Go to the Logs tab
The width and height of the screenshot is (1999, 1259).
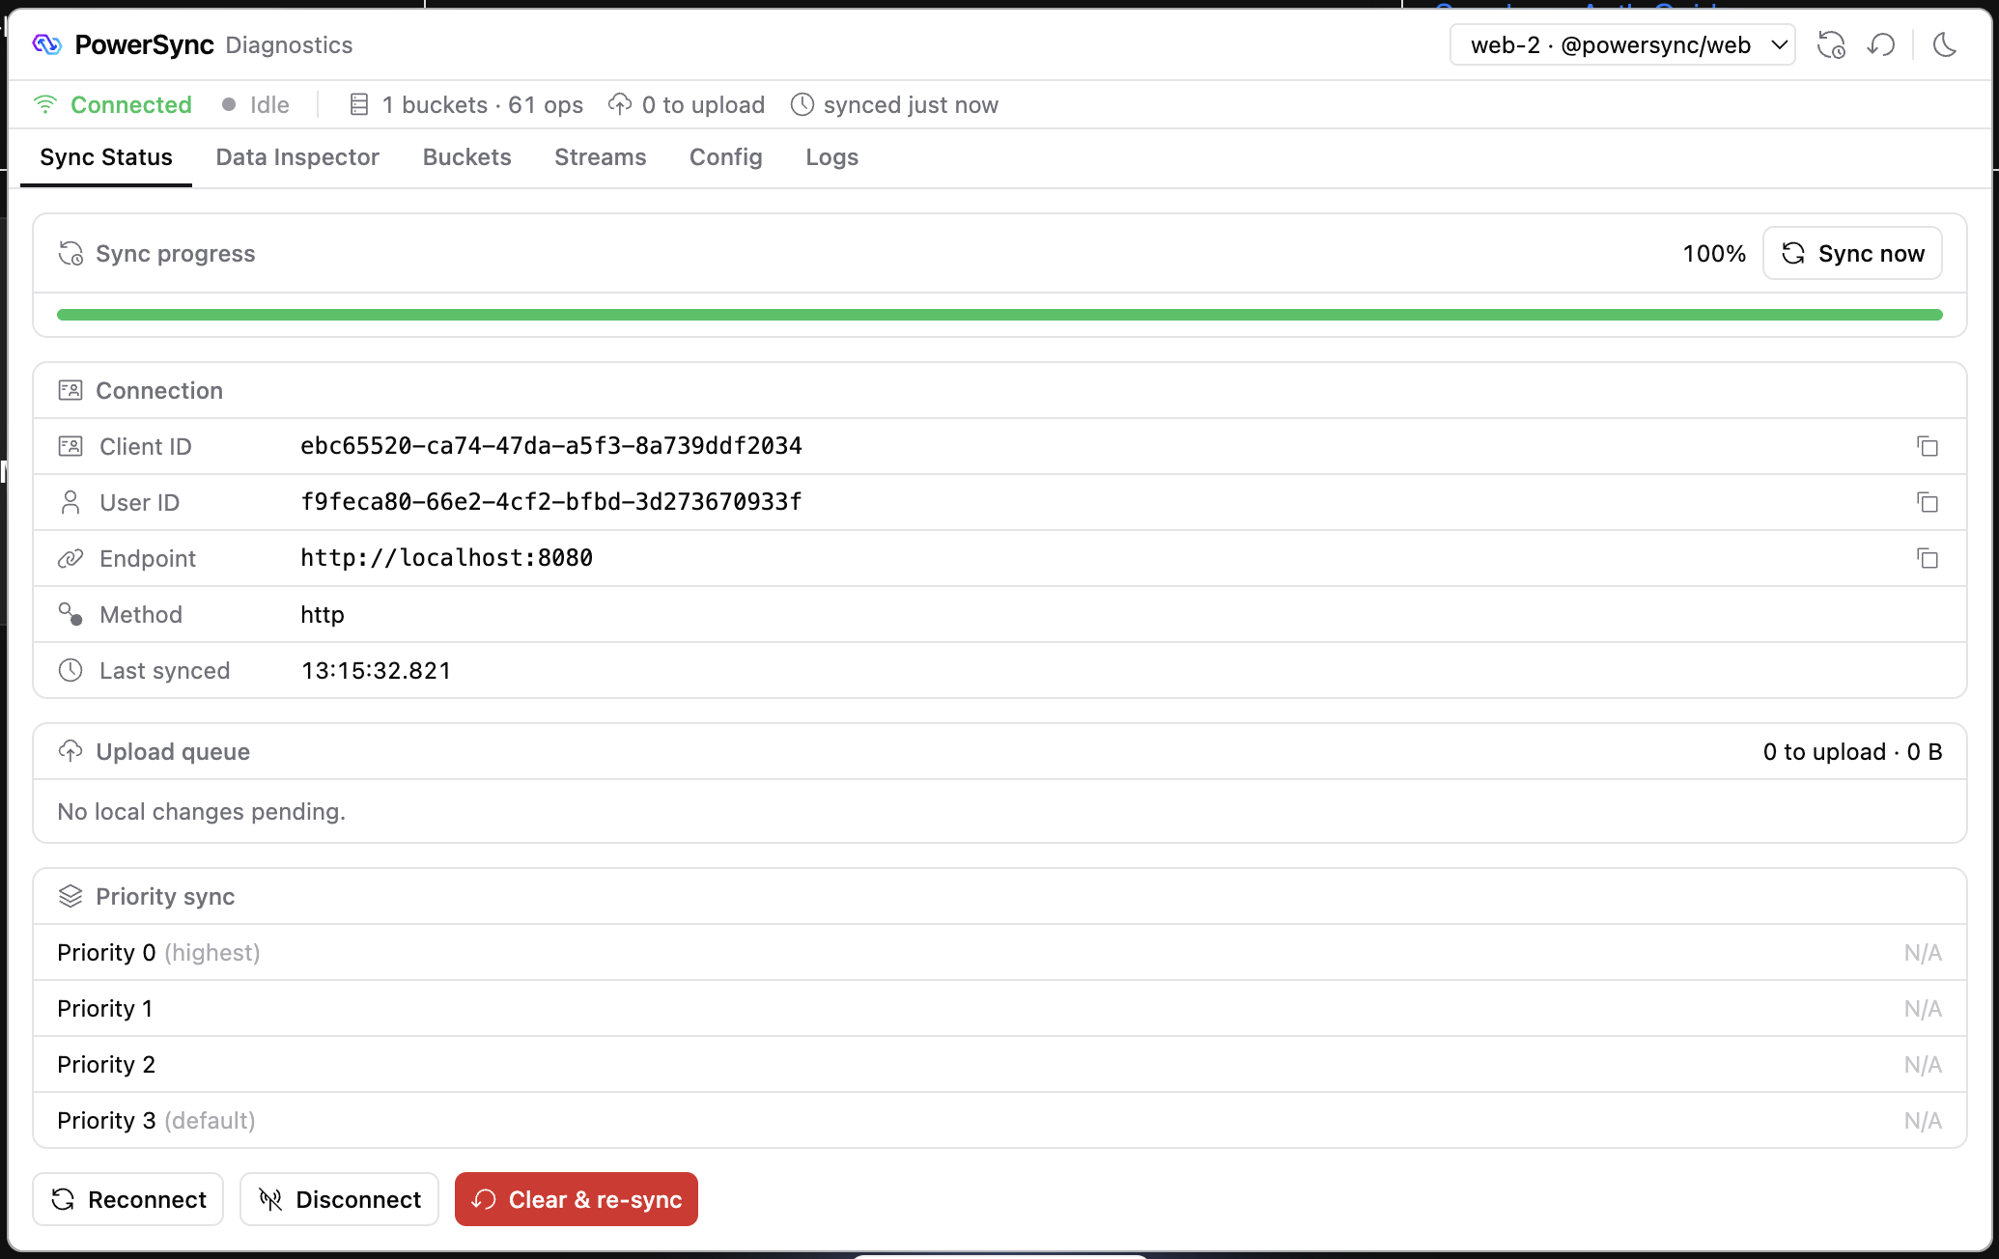pyautogui.click(x=832, y=157)
